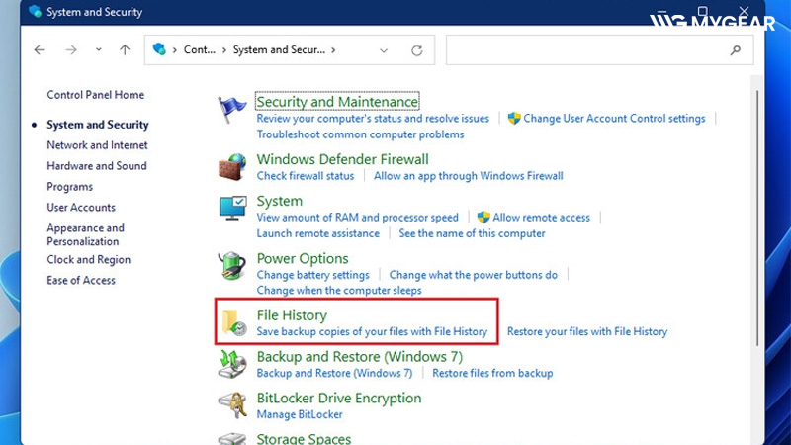This screenshot has width=791, height=445.
Task: Select Network and Internet in sidebar
Action: pyautogui.click(x=97, y=145)
